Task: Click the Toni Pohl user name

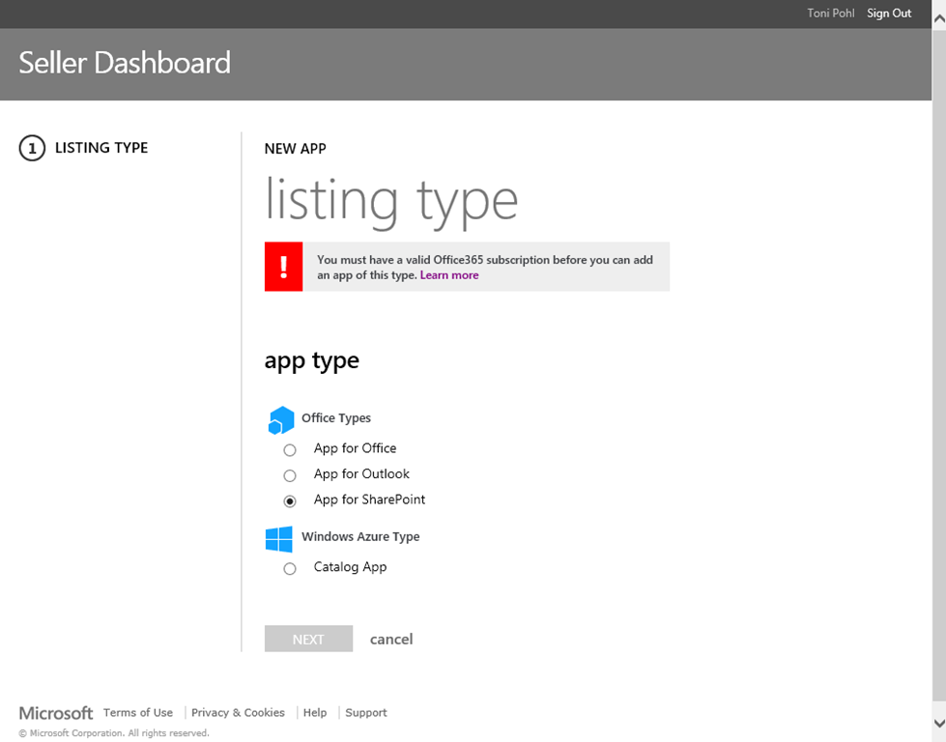Action: 831,14
